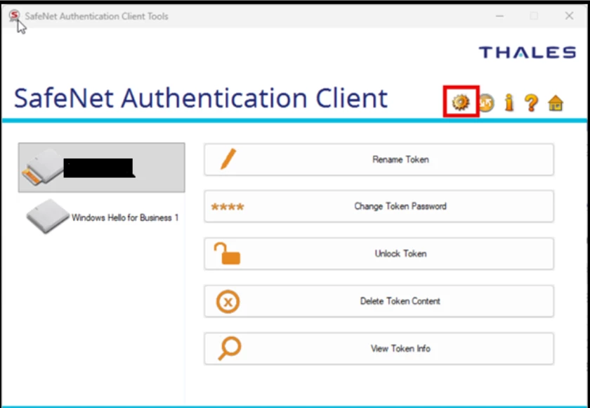Close the SafeNet Authentication Client Tools window
This screenshot has width=590, height=408.
[x=570, y=15]
